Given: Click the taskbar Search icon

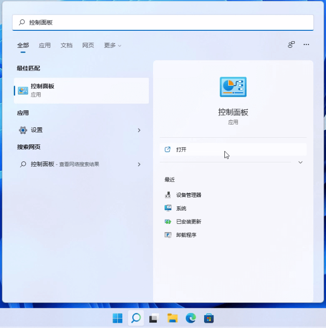Looking at the screenshot, I should click(x=136, y=318).
